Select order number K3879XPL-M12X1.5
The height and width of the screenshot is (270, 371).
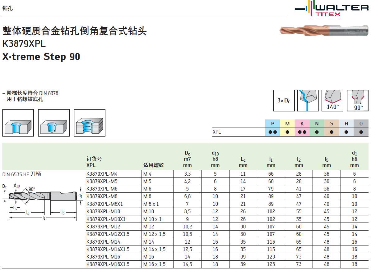tap(108, 234)
